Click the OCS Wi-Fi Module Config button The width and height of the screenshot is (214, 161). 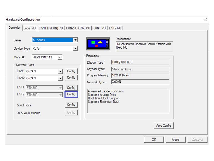[x=71, y=112]
